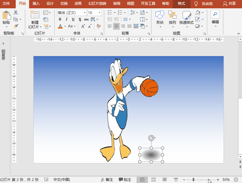Open the font size dropdown
Viewport: 242px width, 183px height.
tap(99, 13)
